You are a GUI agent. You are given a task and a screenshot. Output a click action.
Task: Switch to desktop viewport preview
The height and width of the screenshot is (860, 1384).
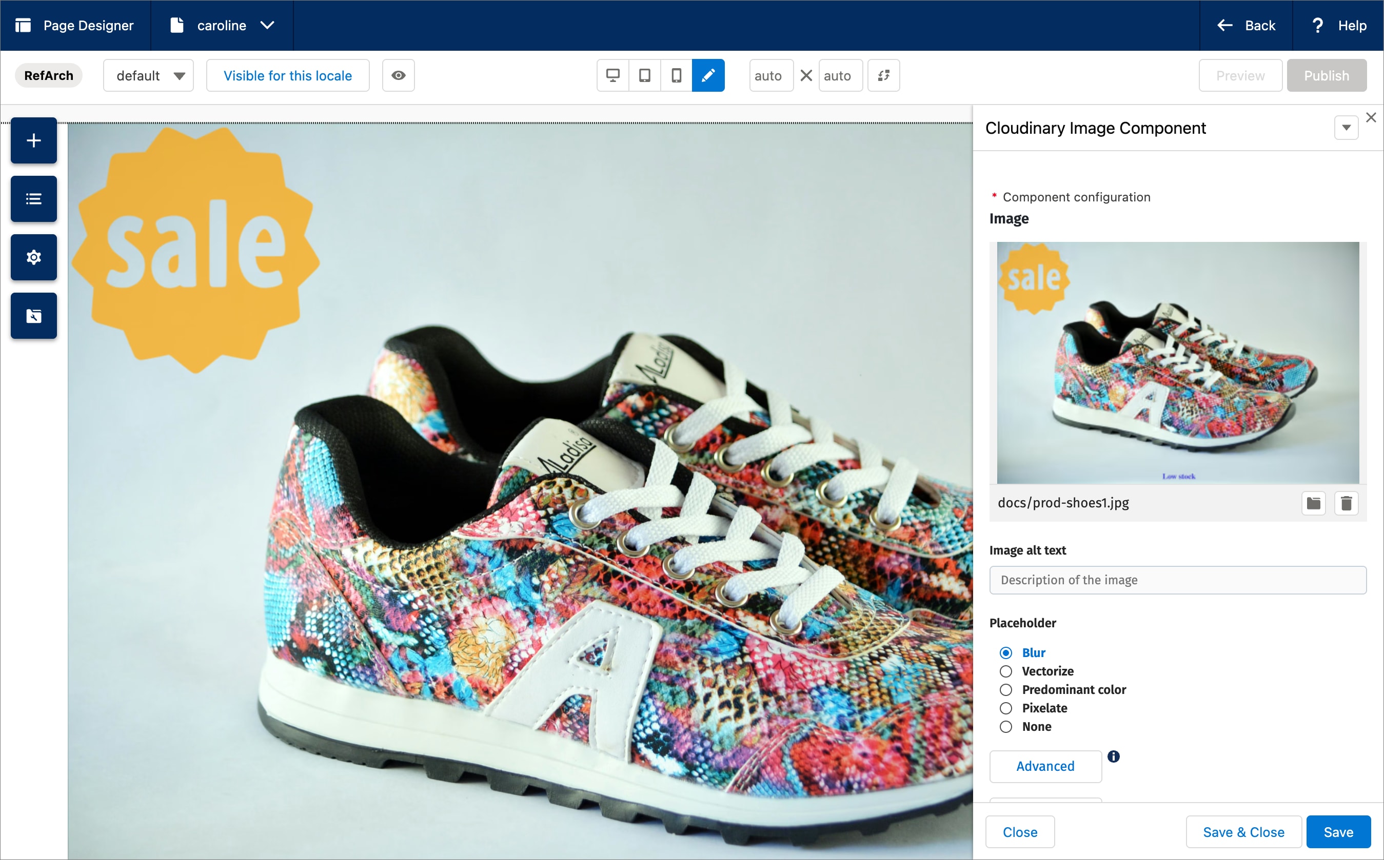click(612, 74)
